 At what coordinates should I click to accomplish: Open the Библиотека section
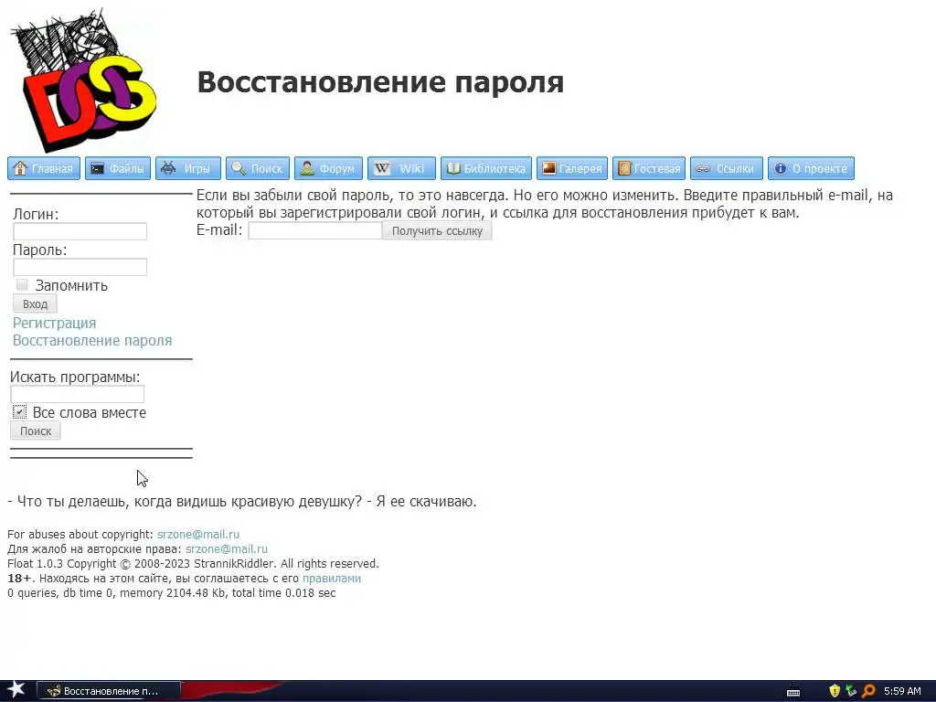click(x=486, y=168)
